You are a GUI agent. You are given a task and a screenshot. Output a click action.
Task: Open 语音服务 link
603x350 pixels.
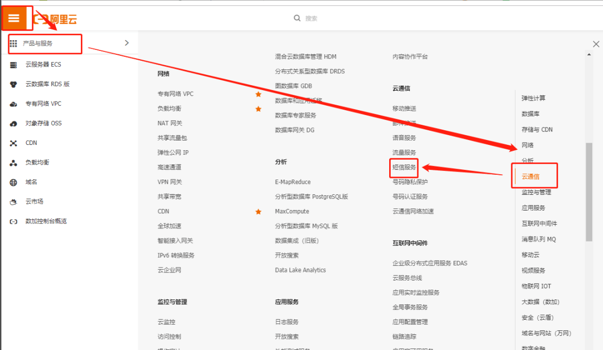click(404, 138)
